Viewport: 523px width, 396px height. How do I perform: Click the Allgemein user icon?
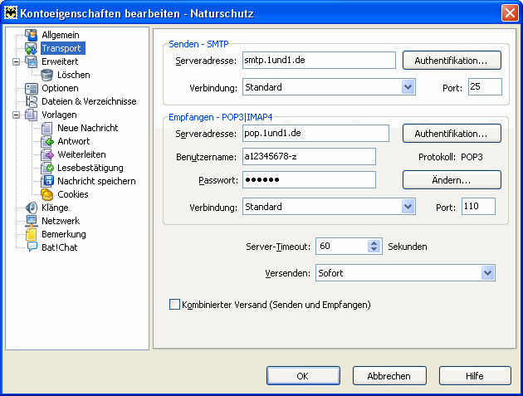[32, 35]
